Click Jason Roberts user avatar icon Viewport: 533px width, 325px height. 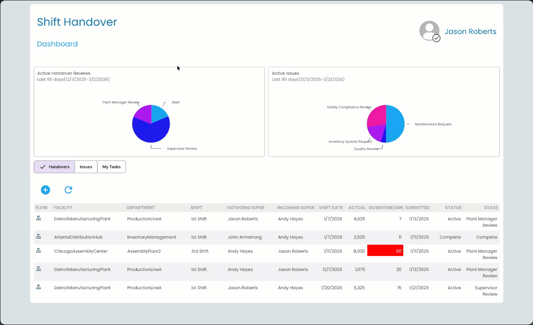point(430,31)
